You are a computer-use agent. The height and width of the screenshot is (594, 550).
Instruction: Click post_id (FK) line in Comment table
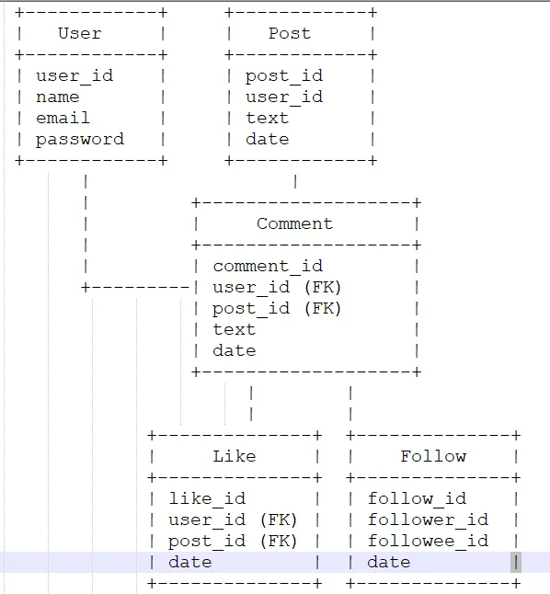click(x=277, y=309)
